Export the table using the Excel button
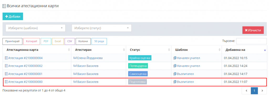This screenshot has width=269, height=103. point(58,41)
